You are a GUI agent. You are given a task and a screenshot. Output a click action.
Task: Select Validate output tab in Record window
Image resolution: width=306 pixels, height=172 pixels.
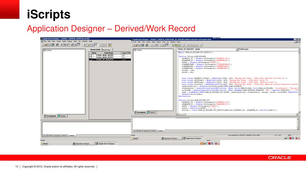tap(72, 136)
